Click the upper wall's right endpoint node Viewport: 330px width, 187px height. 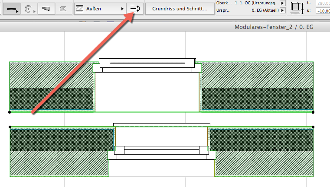tap(313, 112)
